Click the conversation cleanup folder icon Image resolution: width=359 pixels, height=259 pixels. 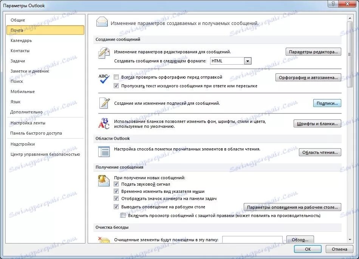pyautogui.click(x=104, y=240)
